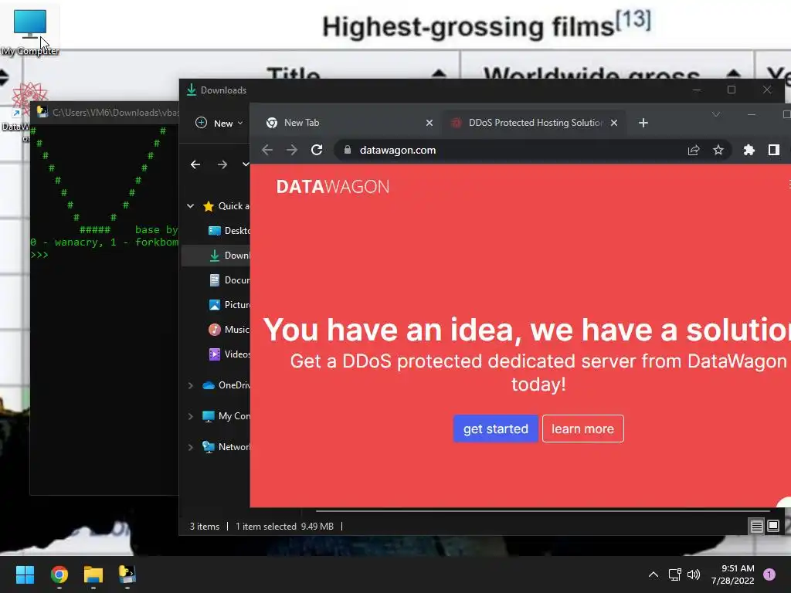Show hidden tray icons chevron

(x=654, y=574)
